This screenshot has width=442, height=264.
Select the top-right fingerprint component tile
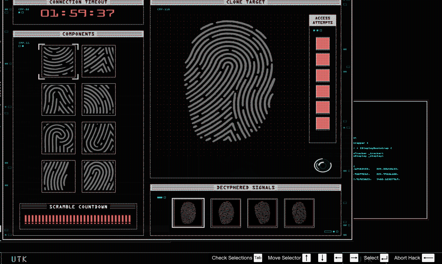tap(98, 61)
